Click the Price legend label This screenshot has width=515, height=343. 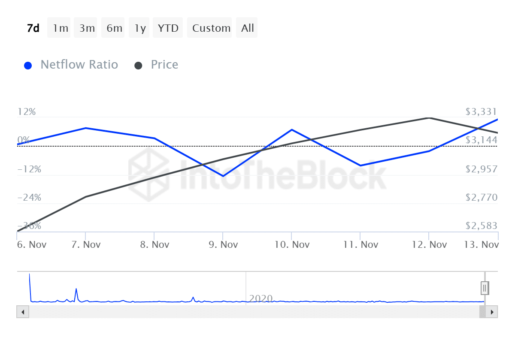[x=164, y=65]
